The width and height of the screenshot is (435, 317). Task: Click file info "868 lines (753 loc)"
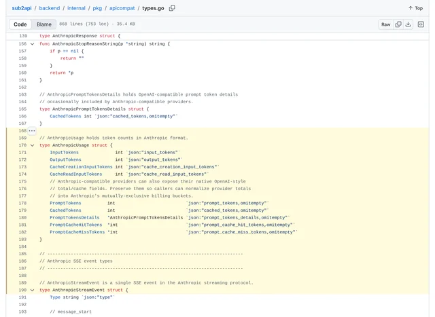pos(84,24)
